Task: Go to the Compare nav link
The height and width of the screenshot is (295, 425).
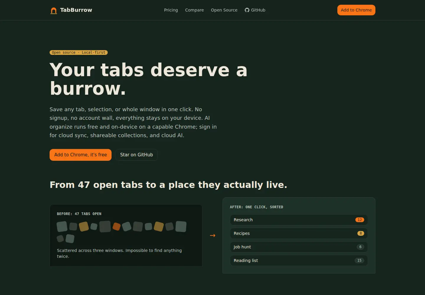Action: point(194,10)
